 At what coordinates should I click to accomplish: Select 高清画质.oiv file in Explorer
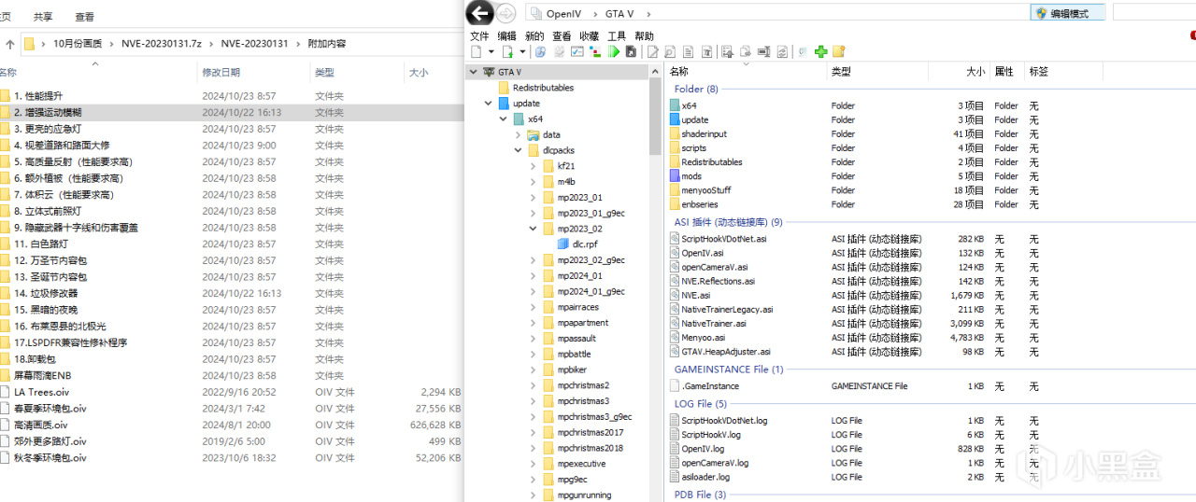(x=232, y=425)
